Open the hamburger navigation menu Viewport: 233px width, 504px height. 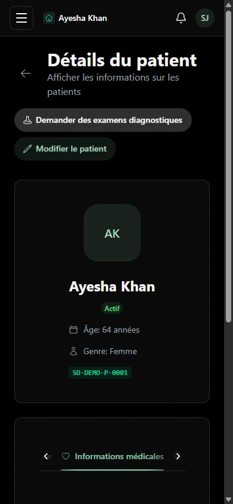[22, 18]
